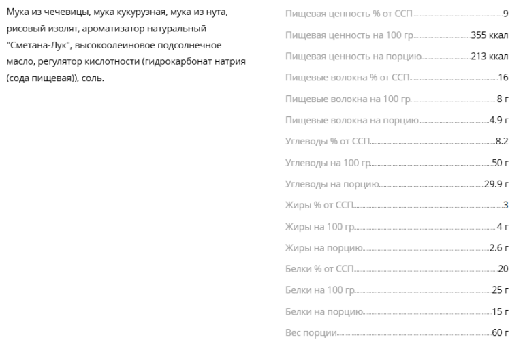
Task: Click the '4.9 г' fiber per portion value
Action: [498, 120]
